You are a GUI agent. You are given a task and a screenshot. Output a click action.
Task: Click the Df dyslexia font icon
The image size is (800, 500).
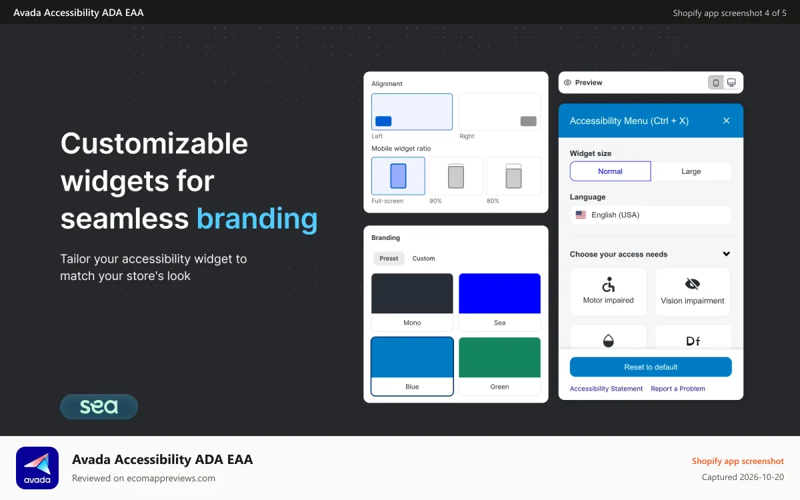[693, 341]
